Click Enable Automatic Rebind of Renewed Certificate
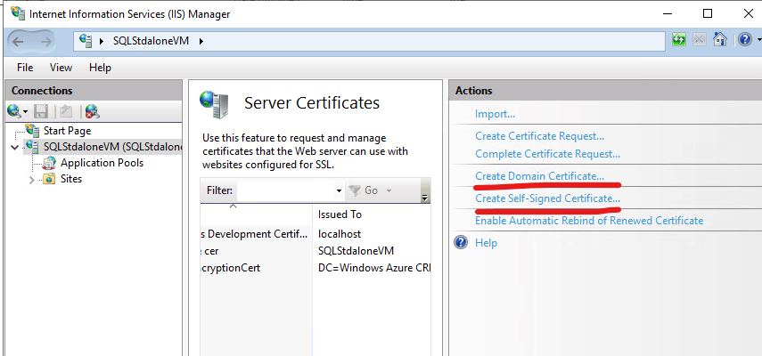 [x=589, y=221]
